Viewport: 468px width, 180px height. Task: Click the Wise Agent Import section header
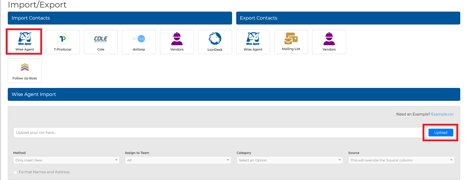tap(234, 94)
